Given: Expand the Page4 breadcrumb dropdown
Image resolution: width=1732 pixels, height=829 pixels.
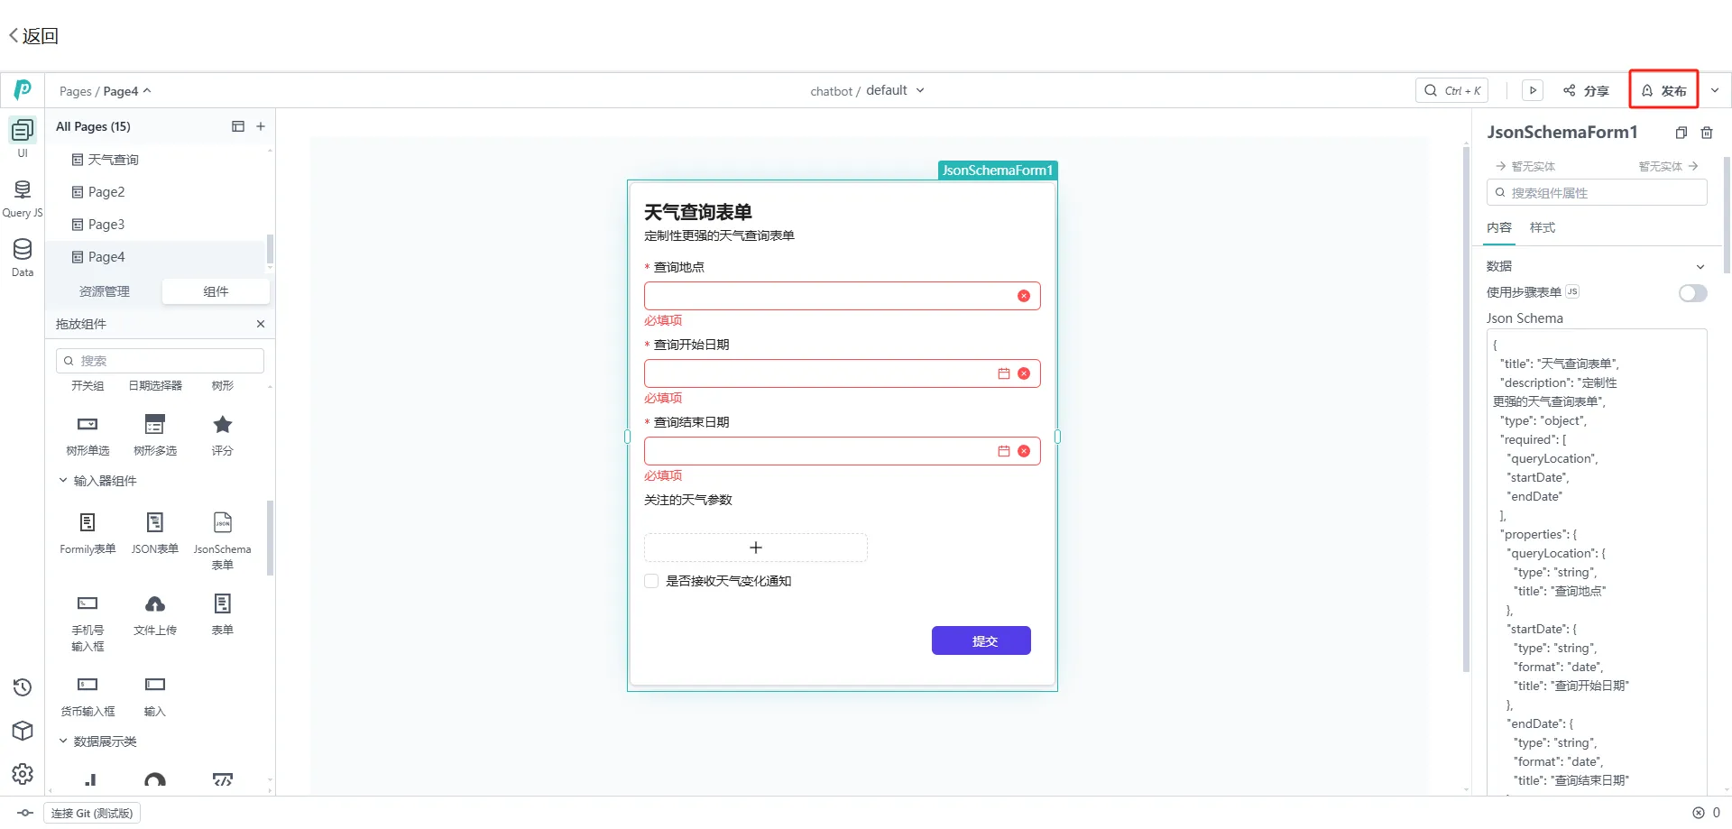Looking at the screenshot, I should 147,91.
